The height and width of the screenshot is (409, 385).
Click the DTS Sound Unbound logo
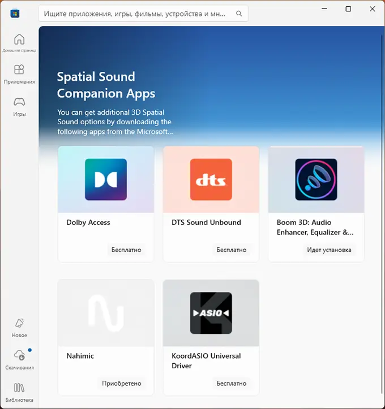click(211, 180)
